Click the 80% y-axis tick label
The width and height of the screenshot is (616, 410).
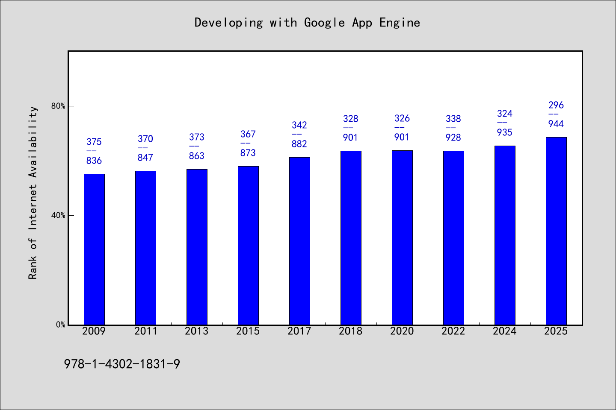coord(59,106)
